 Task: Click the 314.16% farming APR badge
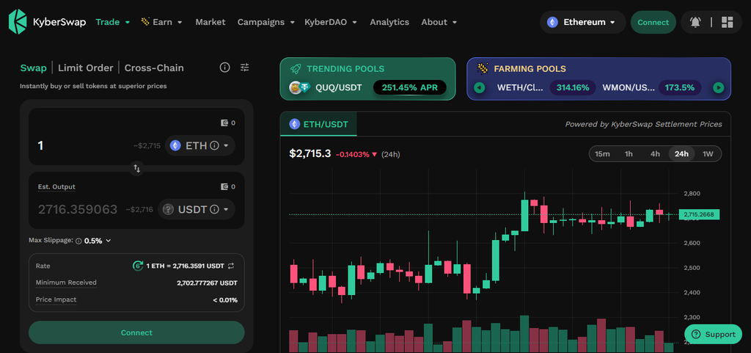click(573, 87)
